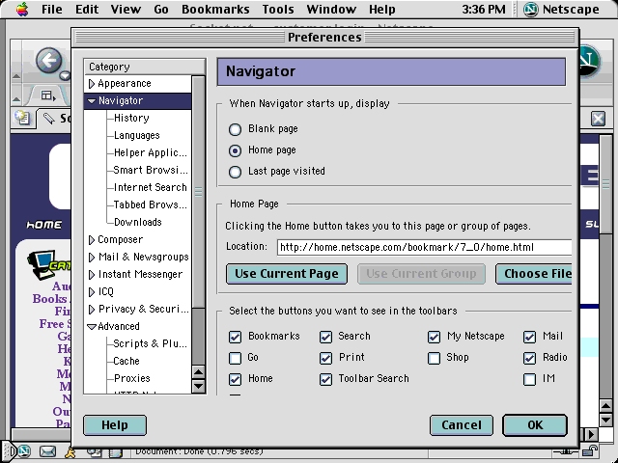Click the new tab icon in browser

(x=22, y=118)
